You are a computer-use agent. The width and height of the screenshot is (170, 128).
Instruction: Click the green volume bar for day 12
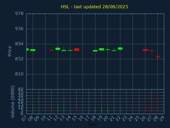pos(58,110)
